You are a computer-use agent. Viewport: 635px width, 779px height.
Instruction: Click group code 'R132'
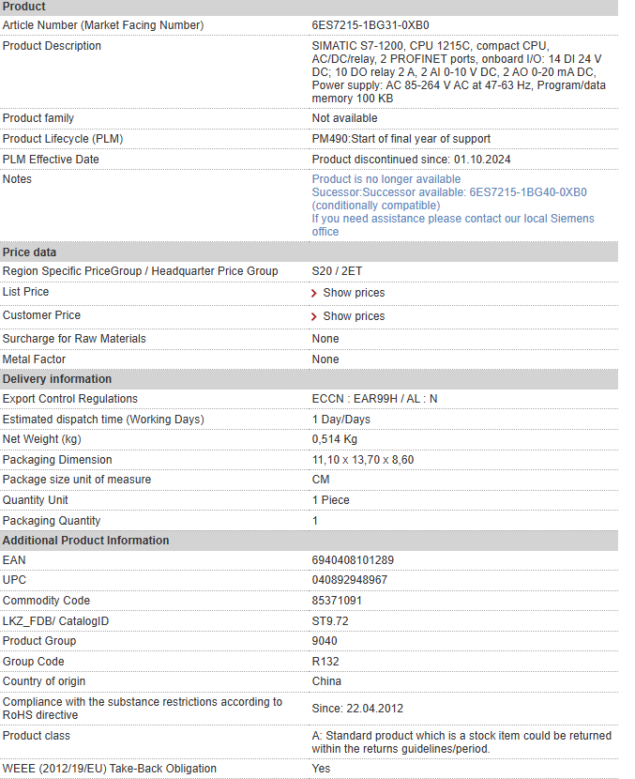(x=325, y=662)
